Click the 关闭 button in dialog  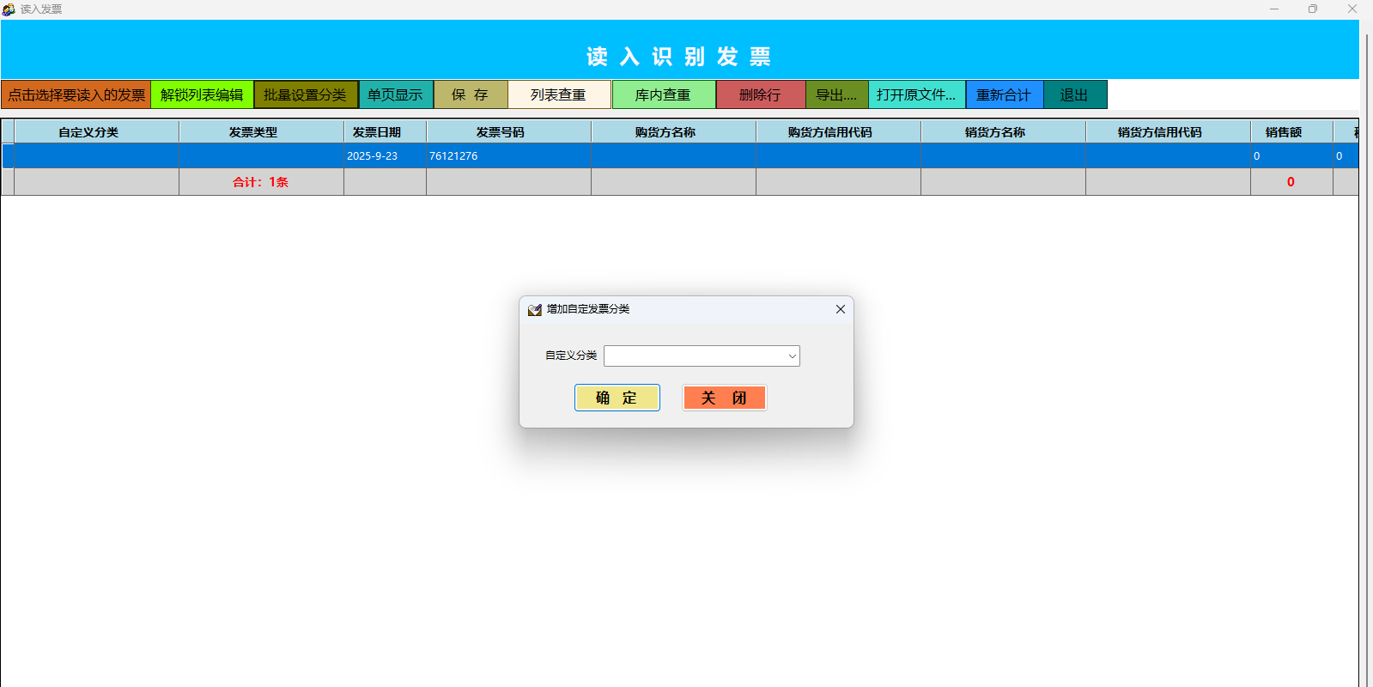pos(725,398)
